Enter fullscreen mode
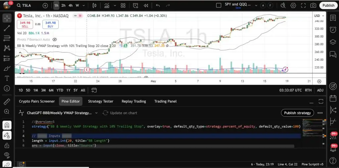This screenshot has width=339, height=168. [303, 6]
